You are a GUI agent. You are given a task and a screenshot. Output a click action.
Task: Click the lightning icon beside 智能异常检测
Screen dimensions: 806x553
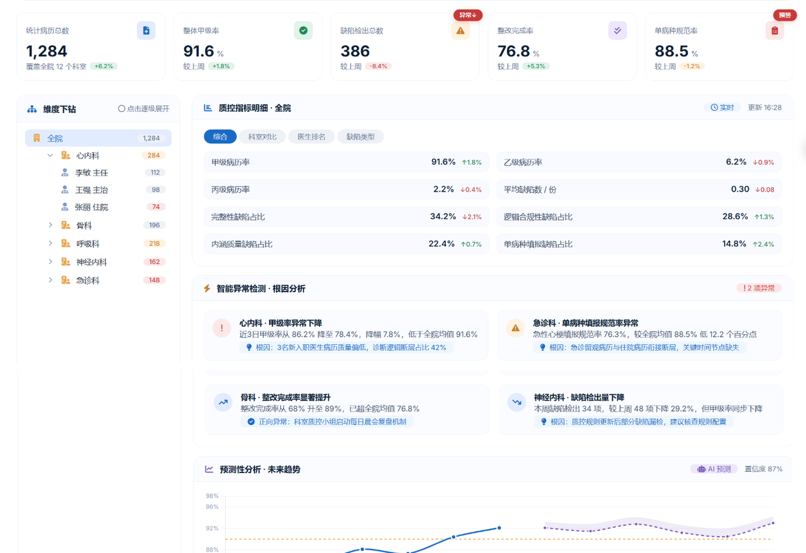207,289
